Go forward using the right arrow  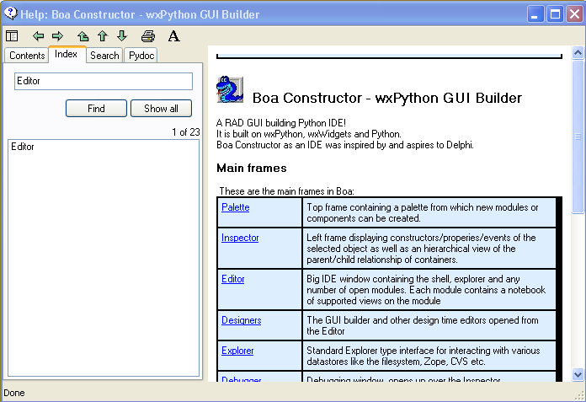[58, 36]
